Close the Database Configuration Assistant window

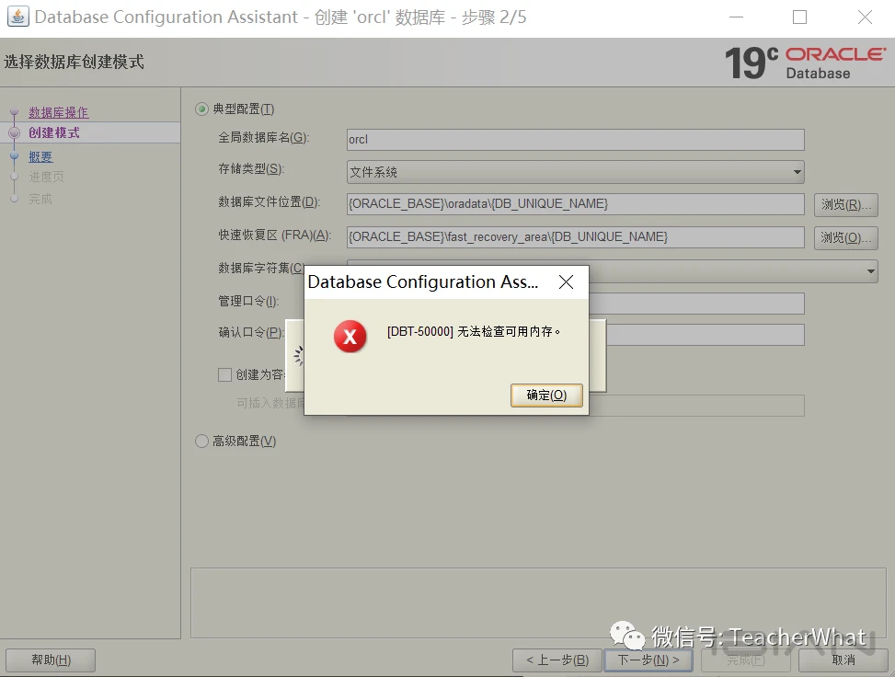865,17
